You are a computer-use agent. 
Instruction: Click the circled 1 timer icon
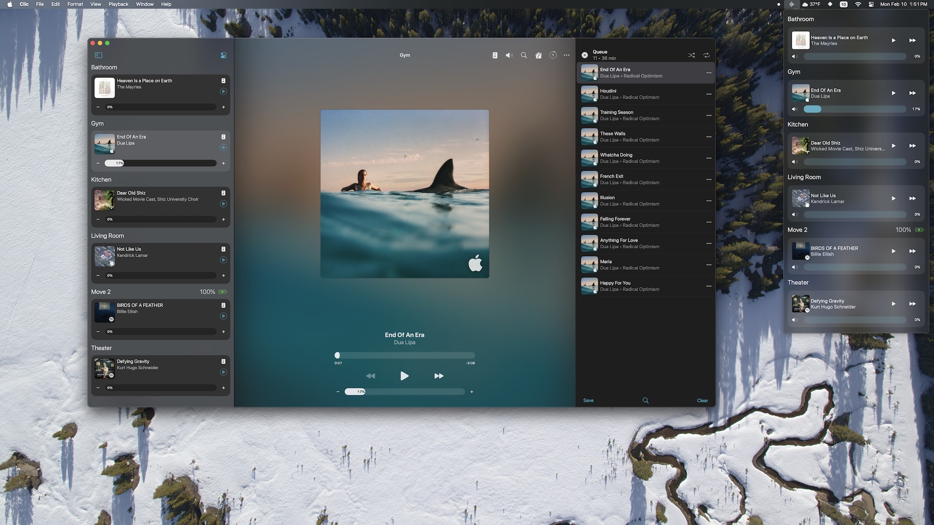pyautogui.click(x=553, y=55)
